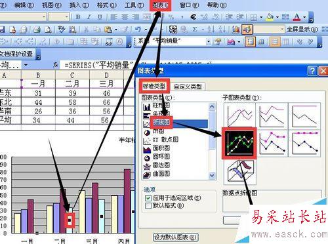Click the Chart Type toolbar icon

coord(231,41)
